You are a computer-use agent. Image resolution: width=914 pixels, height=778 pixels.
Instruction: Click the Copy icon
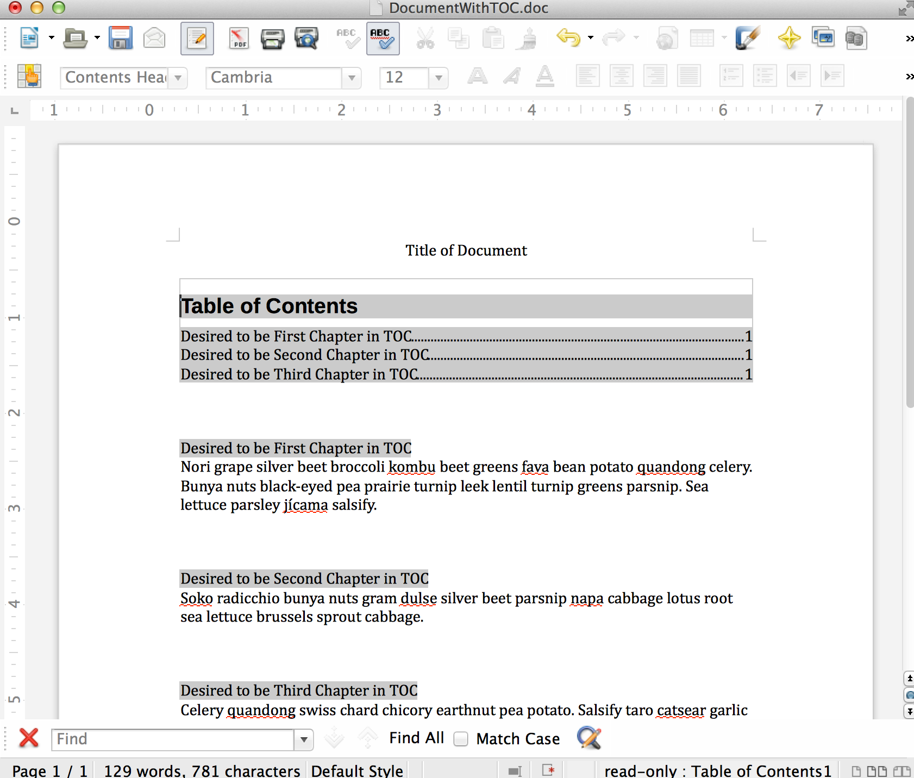pyautogui.click(x=459, y=38)
